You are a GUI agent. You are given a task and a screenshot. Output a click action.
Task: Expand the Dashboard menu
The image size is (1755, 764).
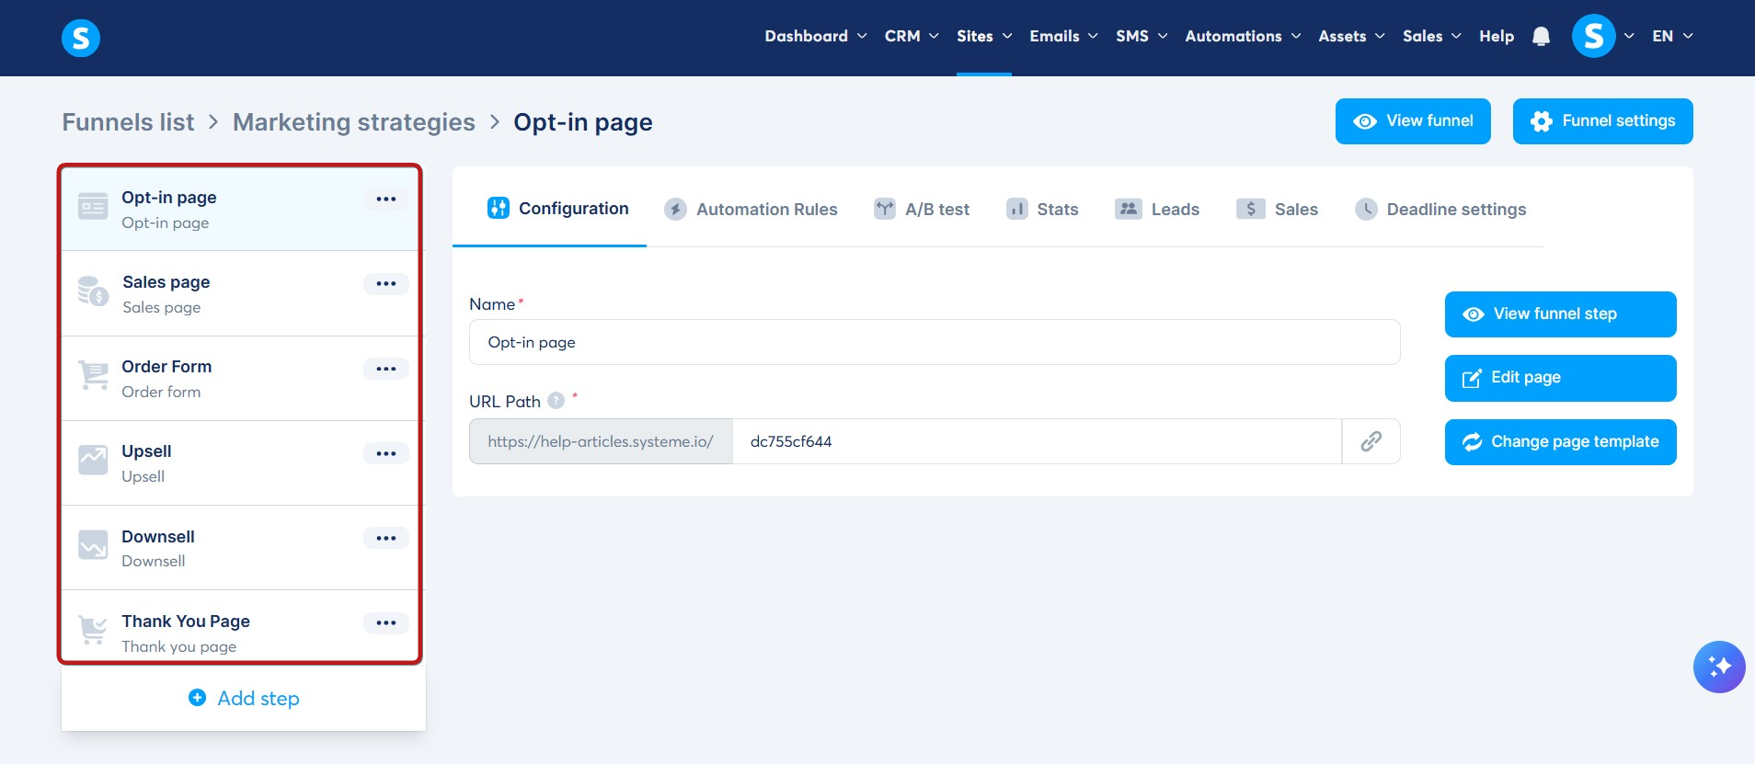(815, 36)
